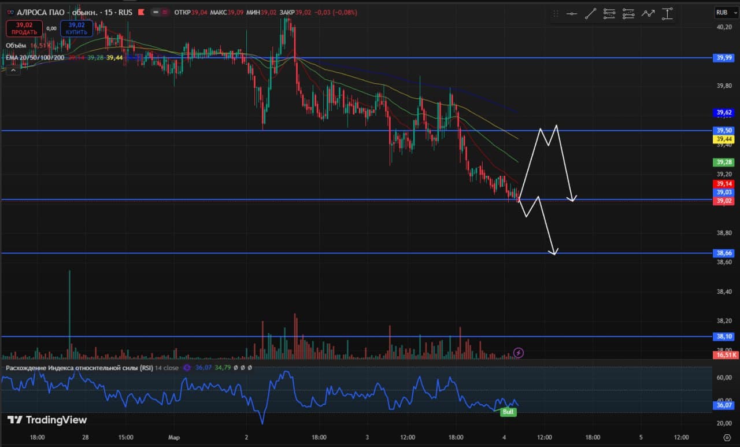Image resolution: width=740 pixels, height=447 pixels.
Task: Select the RSI indicator title label
Action: point(79,367)
